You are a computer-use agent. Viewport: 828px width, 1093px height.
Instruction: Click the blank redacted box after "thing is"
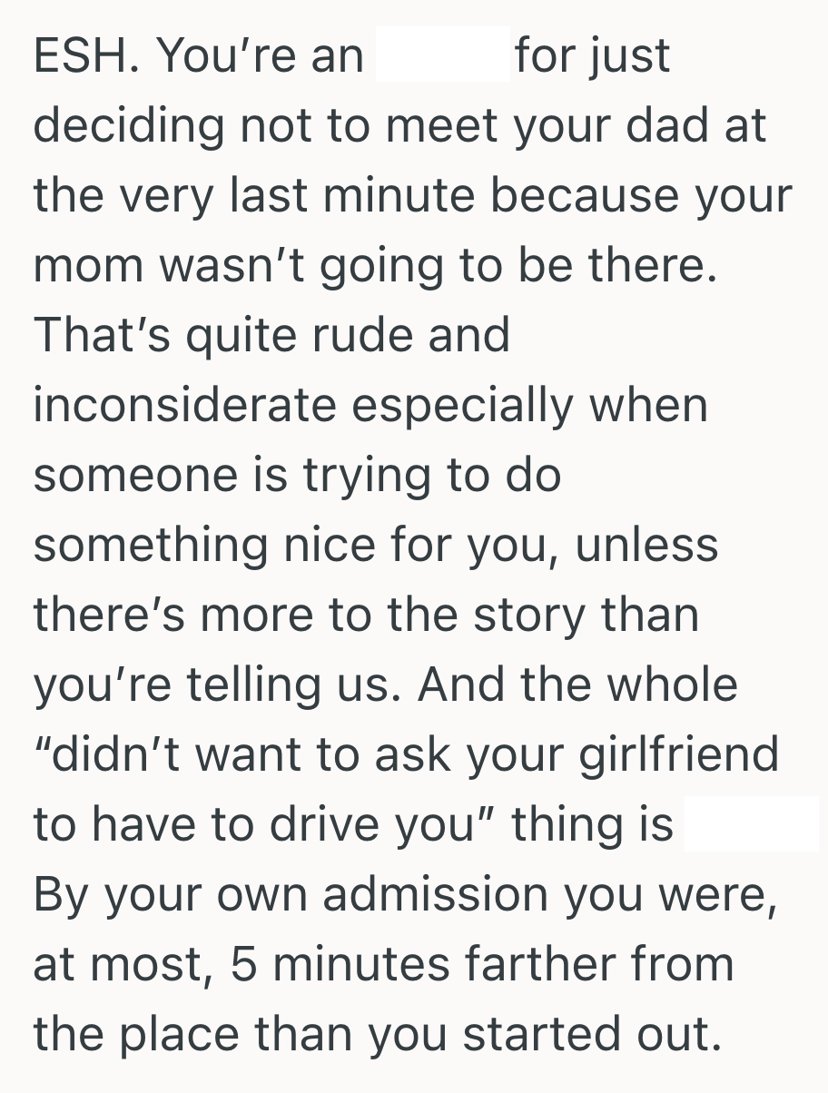coord(751,825)
